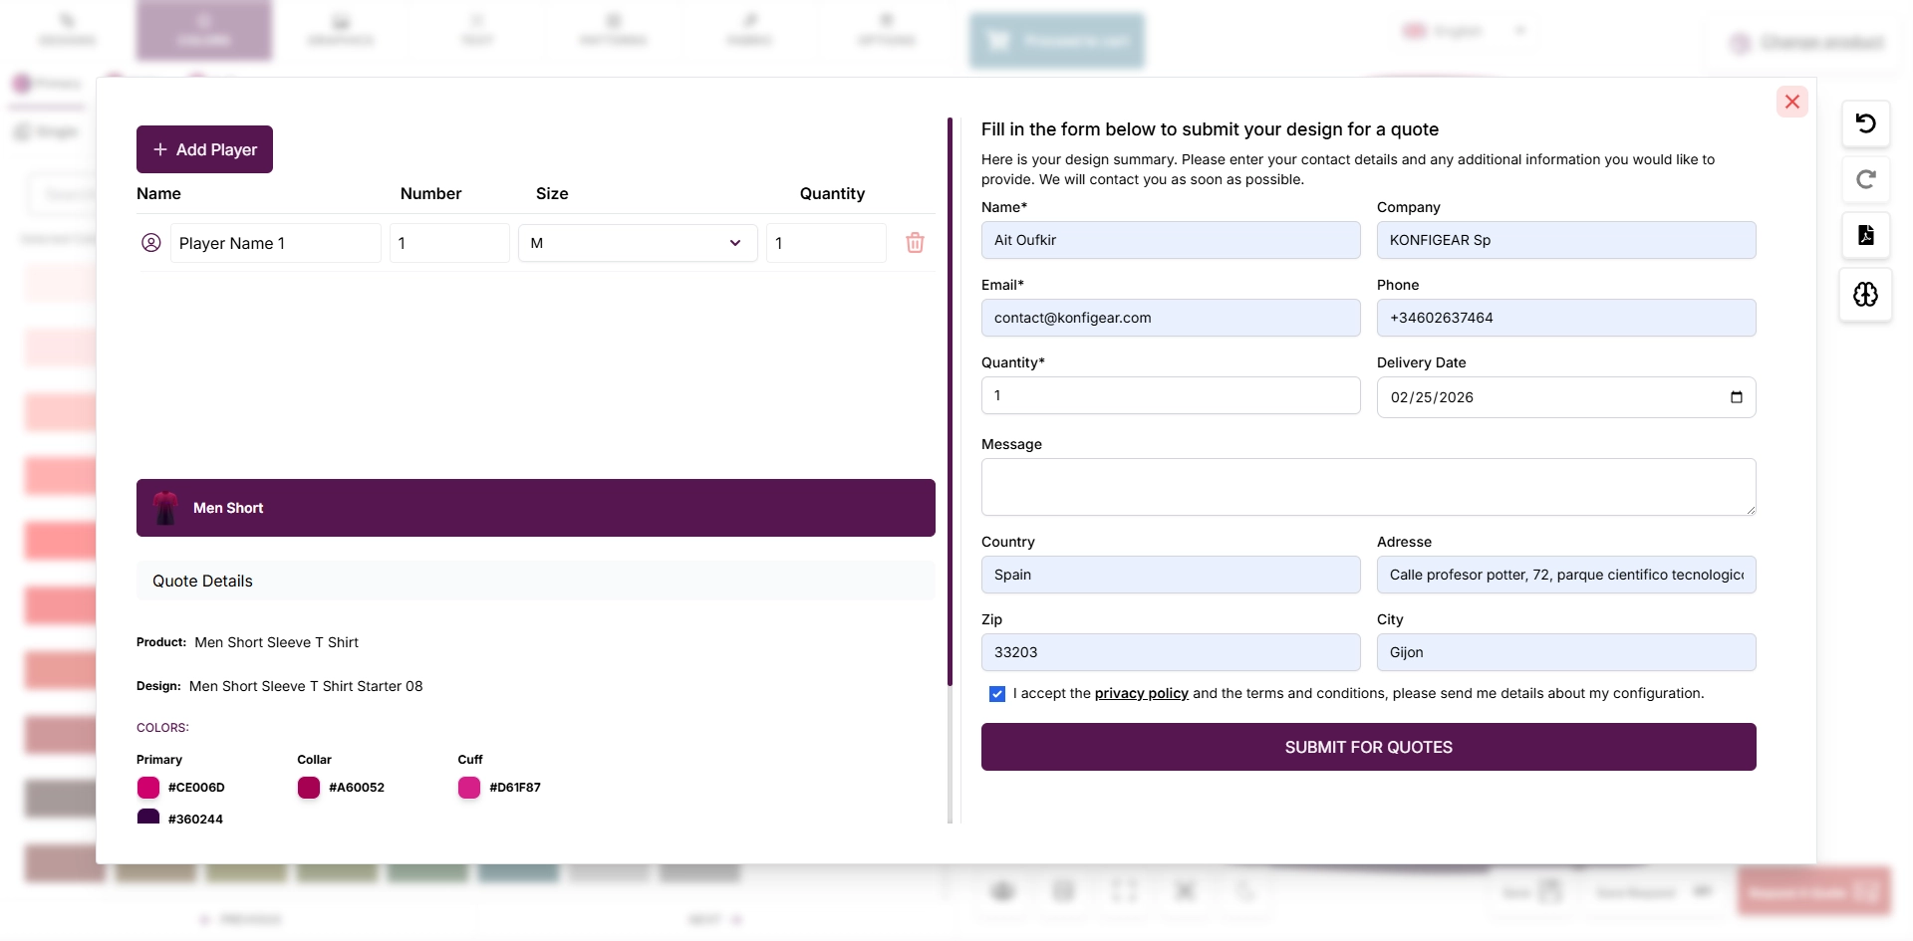Delete the Player Name 1 row

915,242
